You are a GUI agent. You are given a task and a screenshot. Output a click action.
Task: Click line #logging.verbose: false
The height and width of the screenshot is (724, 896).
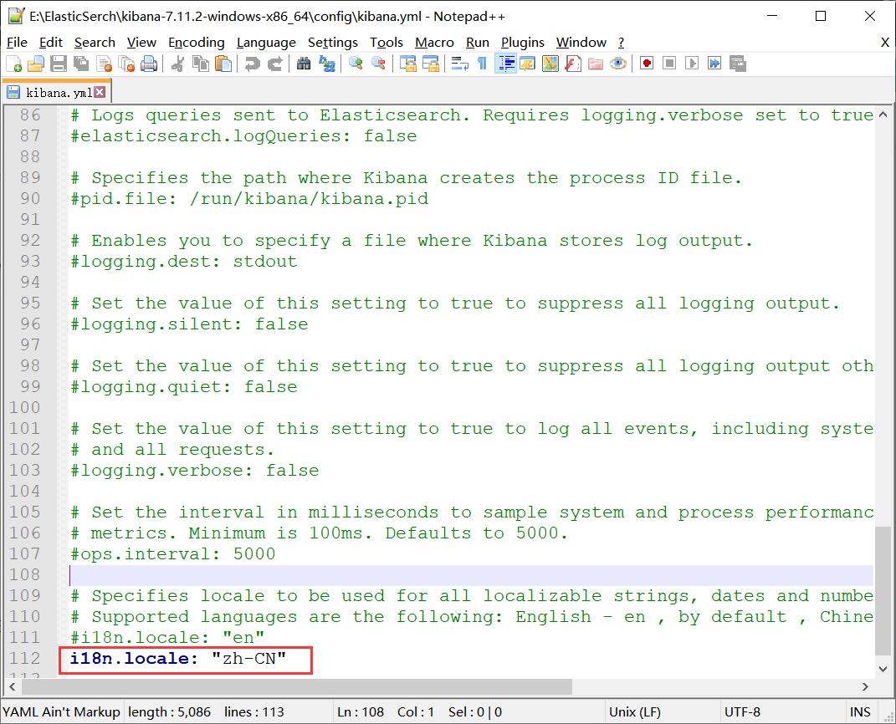tap(194, 471)
